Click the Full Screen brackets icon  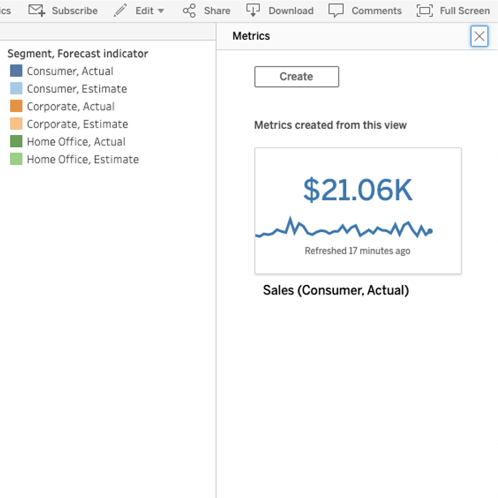(425, 10)
